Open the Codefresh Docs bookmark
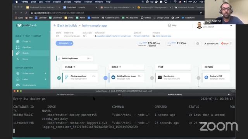248x139 pixels. point(111,18)
